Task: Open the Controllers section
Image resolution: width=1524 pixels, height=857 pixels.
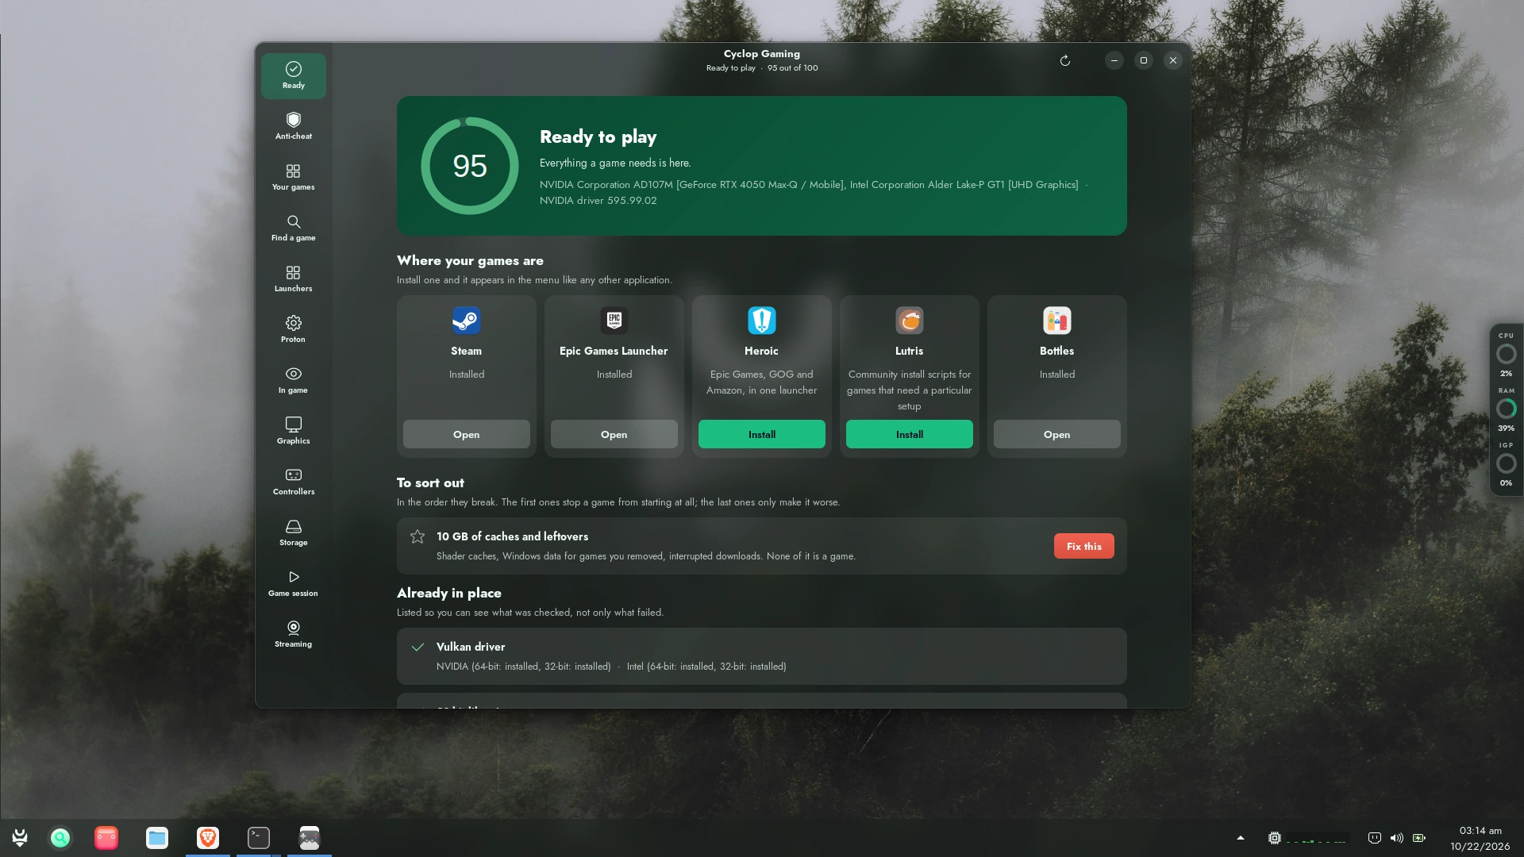Action: tap(293, 482)
